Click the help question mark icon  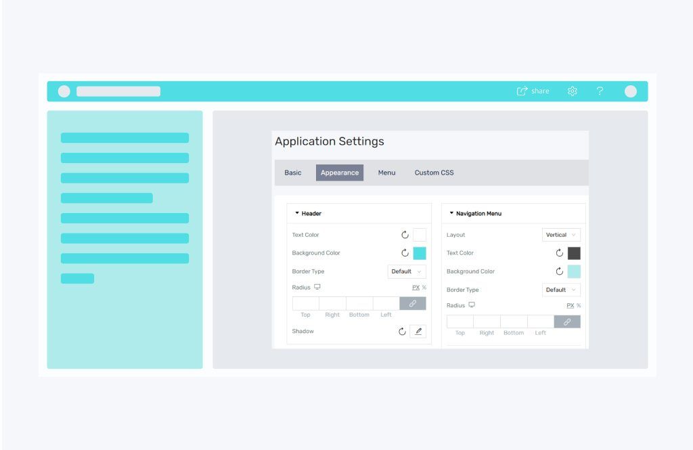600,91
